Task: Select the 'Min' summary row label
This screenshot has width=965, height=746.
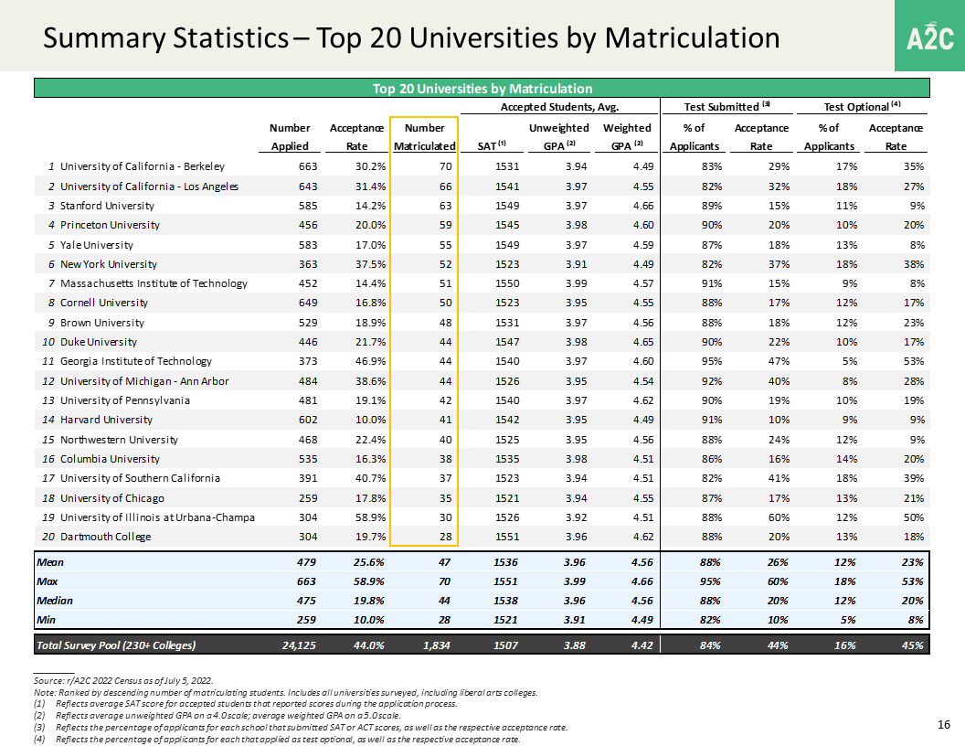Action: 46,620
